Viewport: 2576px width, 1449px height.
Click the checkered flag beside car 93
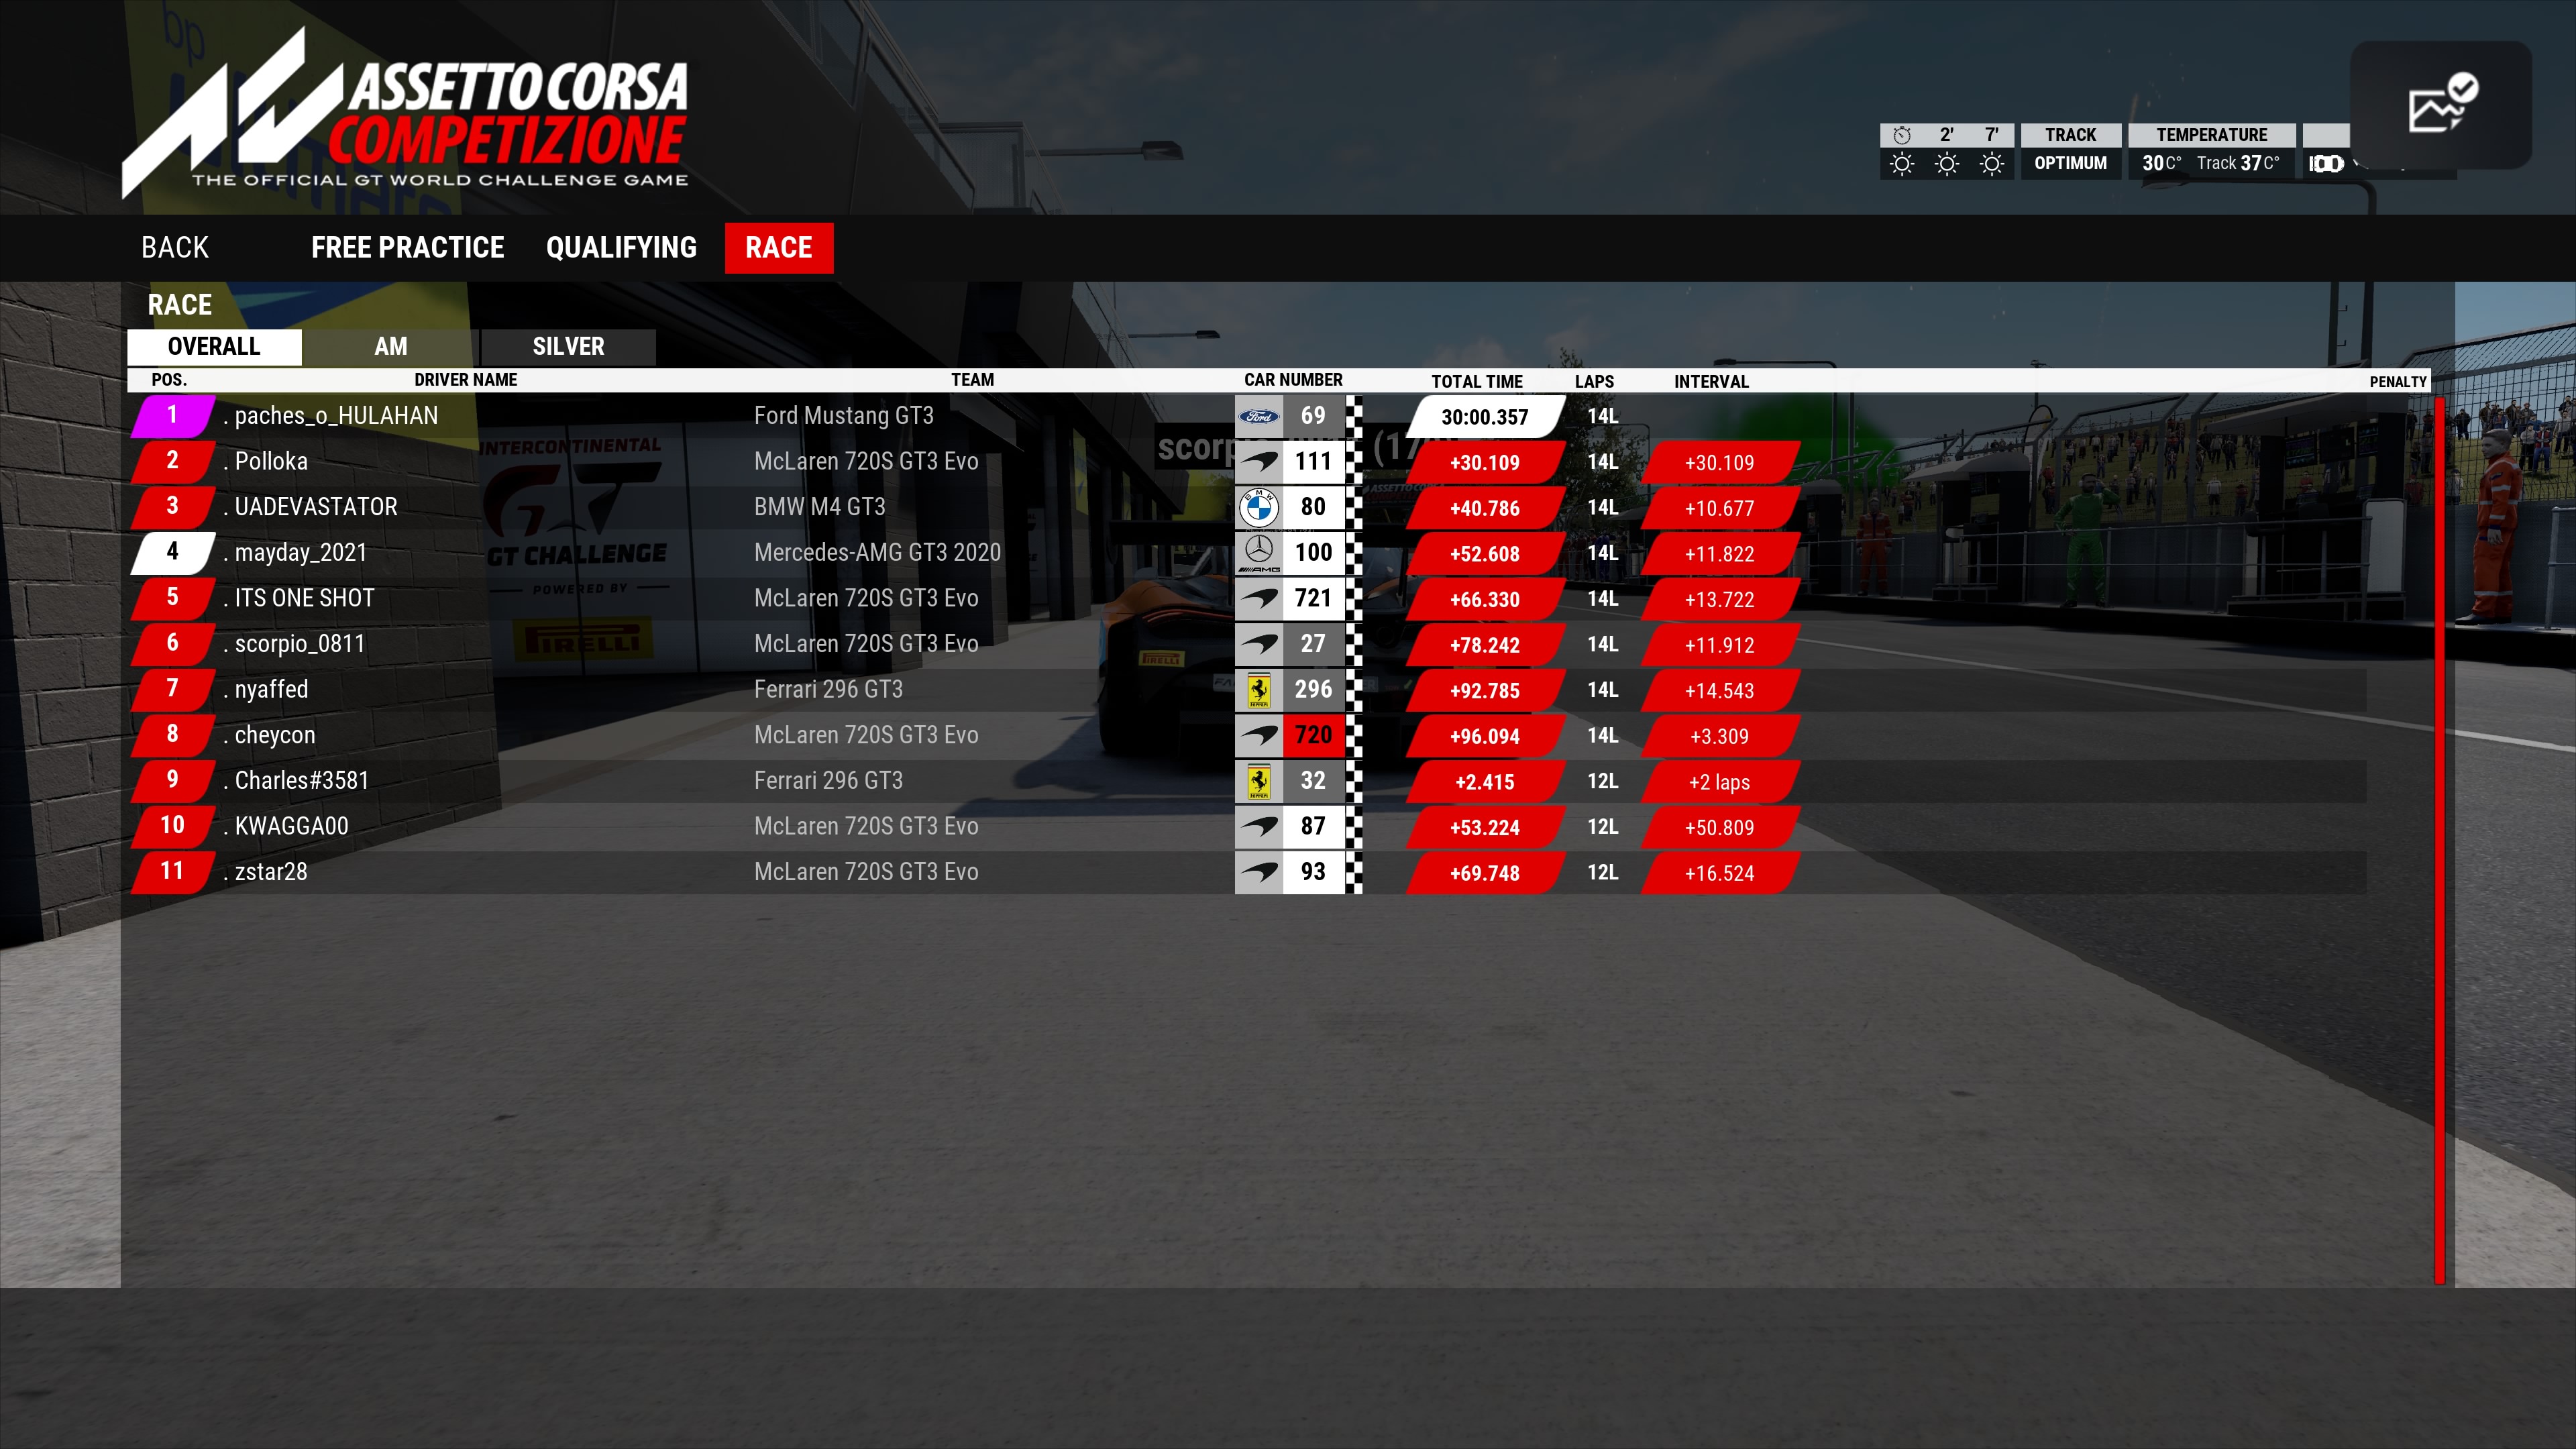(x=1353, y=873)
